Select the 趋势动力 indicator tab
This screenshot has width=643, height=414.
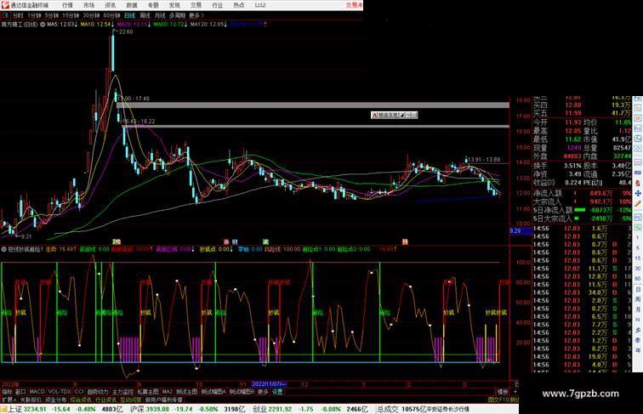(x=98, y=392)
